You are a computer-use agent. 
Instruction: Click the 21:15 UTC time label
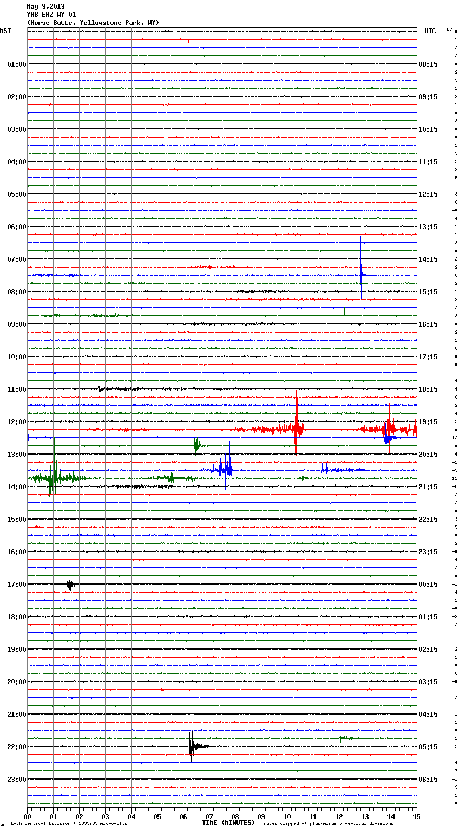(428, 487)
